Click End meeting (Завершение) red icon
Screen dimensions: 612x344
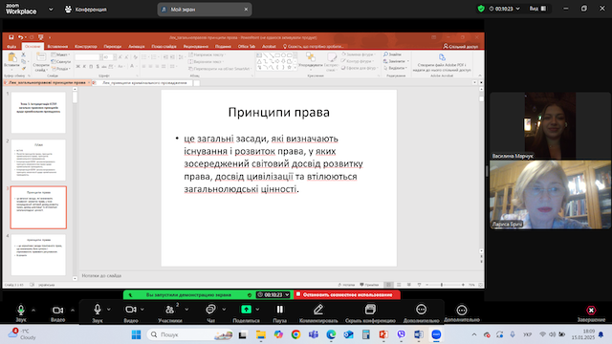pos(591,310)
